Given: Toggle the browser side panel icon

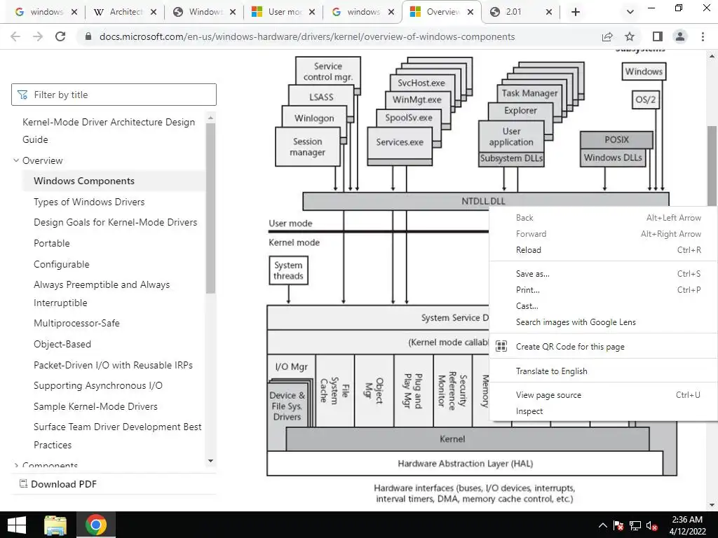Looking at the screenshot, I should (658, 36).
